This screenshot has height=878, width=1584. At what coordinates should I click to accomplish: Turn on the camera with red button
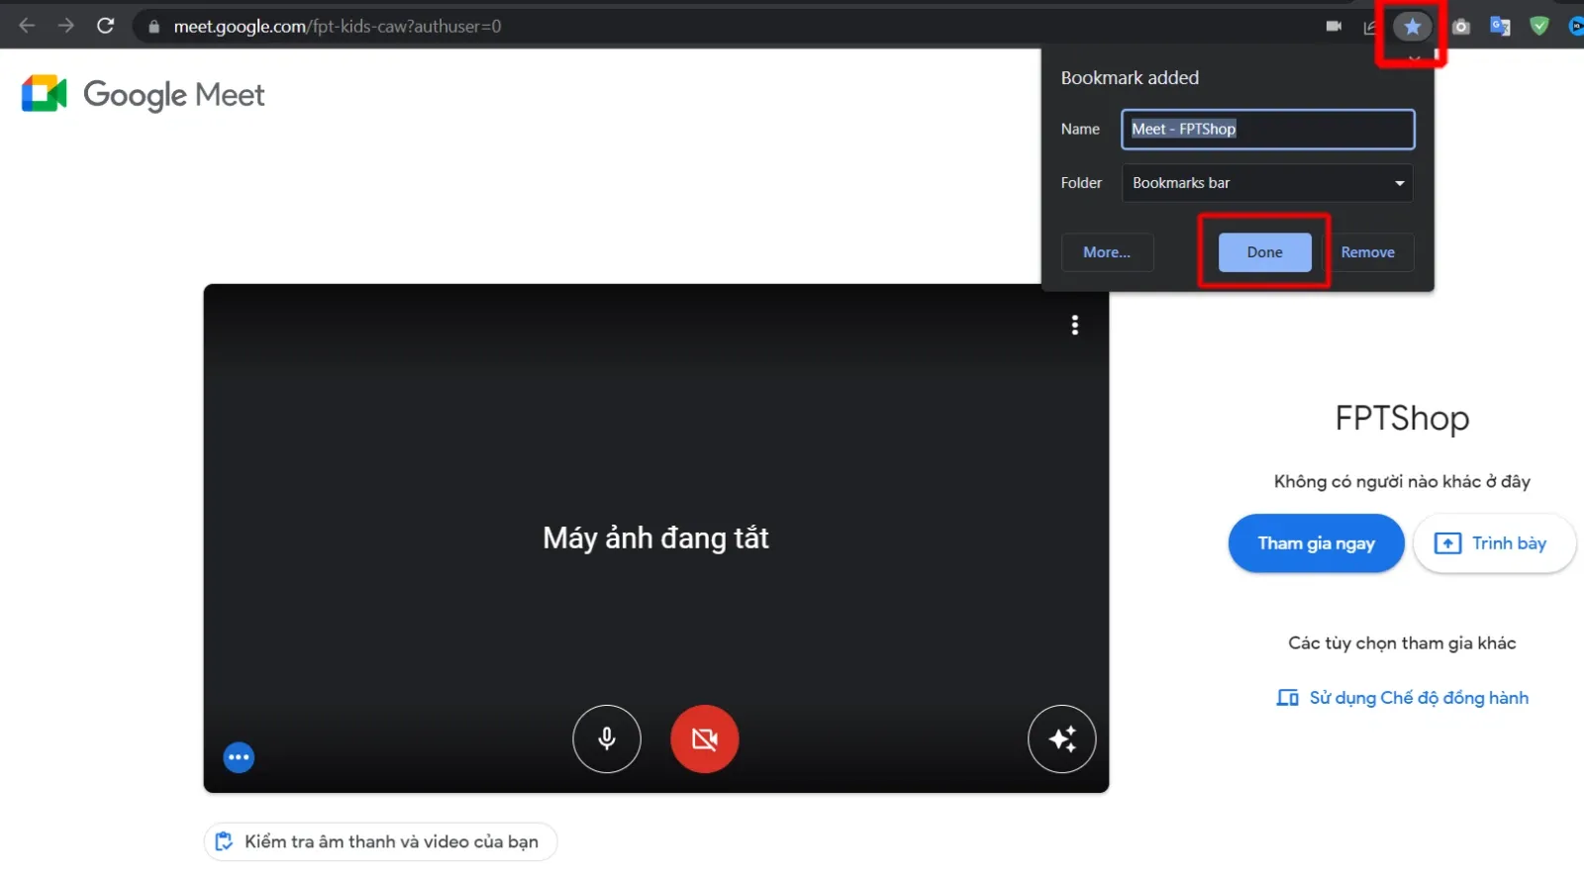[x=705, y=738]
